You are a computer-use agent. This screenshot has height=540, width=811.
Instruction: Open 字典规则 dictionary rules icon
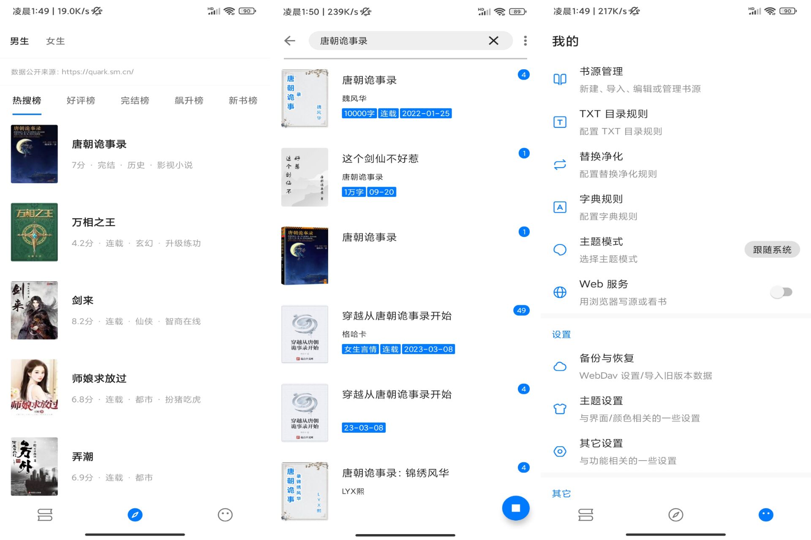pyautogui.click(x=560, y=207)
